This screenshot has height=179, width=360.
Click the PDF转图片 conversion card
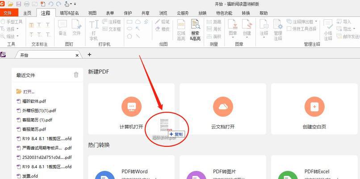pyautogui.click(x=223, y=167)
